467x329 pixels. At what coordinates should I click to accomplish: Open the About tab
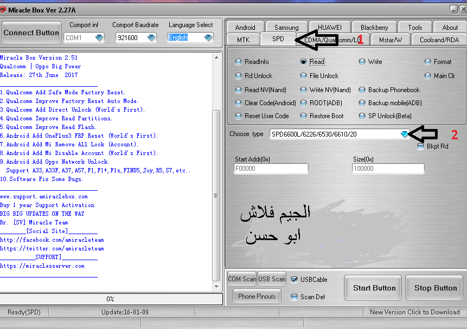click(450, 28)
